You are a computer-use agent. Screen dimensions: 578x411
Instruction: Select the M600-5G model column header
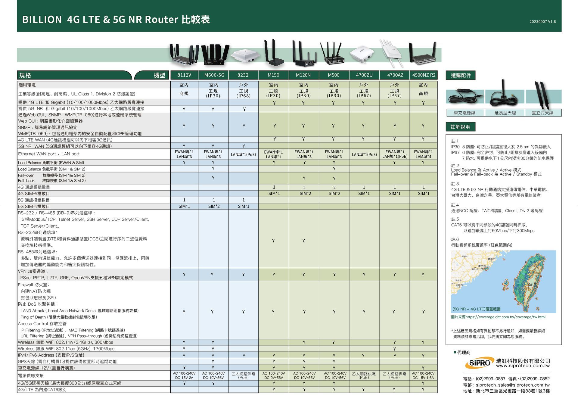pos(214,75)
